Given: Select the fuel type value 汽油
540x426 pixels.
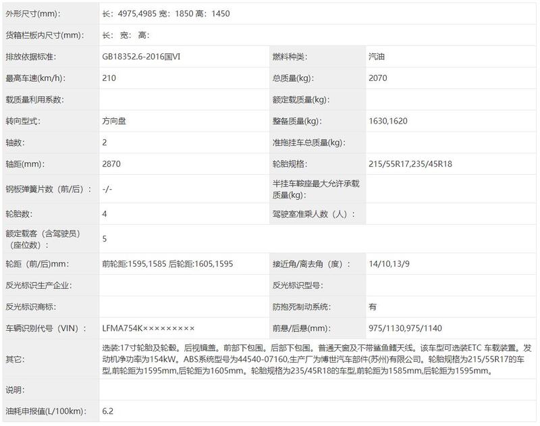Looking at the screenshot, I should 377,57.
